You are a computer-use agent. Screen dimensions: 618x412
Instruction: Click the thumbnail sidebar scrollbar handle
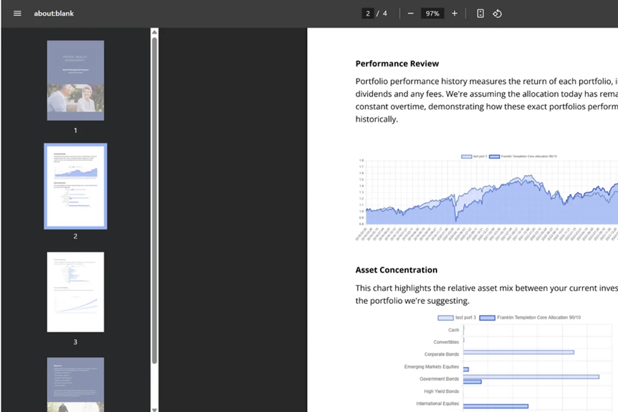(x=154, y=201)
